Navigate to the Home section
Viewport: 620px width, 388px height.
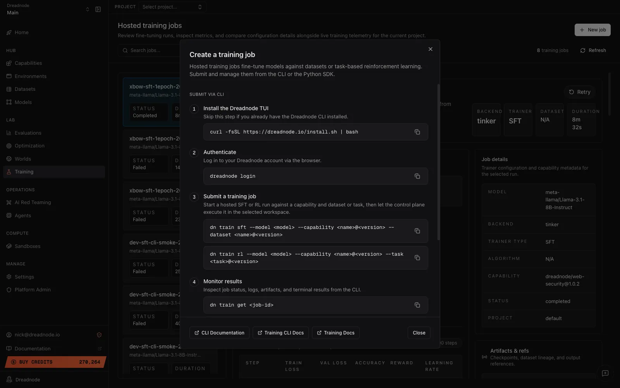(x=21, y=32)
